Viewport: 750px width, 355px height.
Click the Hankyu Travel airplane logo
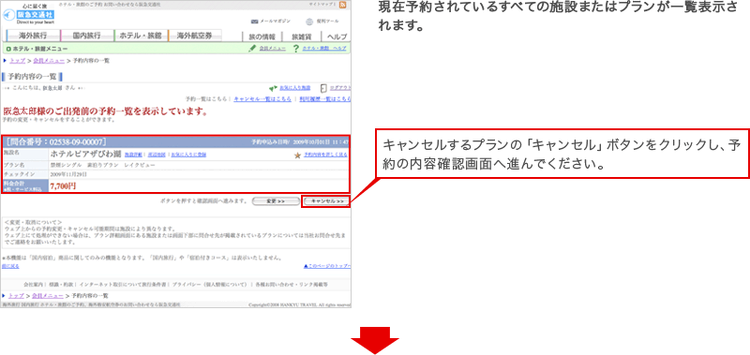[x=8, y=15]
